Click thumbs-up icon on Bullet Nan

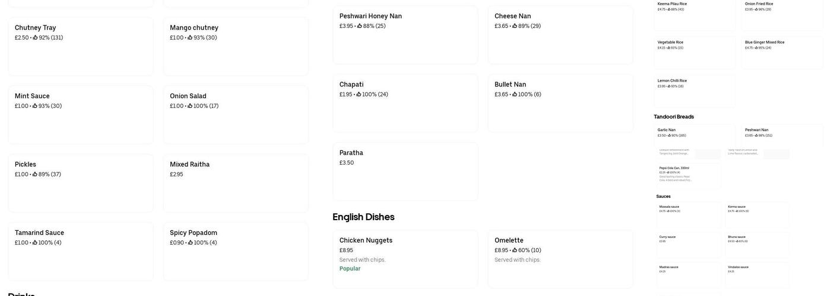click(x=515, y=95)
